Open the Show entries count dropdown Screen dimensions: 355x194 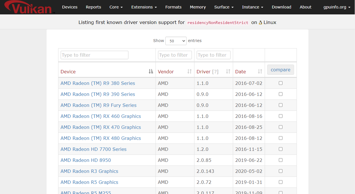[x=176, y=41]
